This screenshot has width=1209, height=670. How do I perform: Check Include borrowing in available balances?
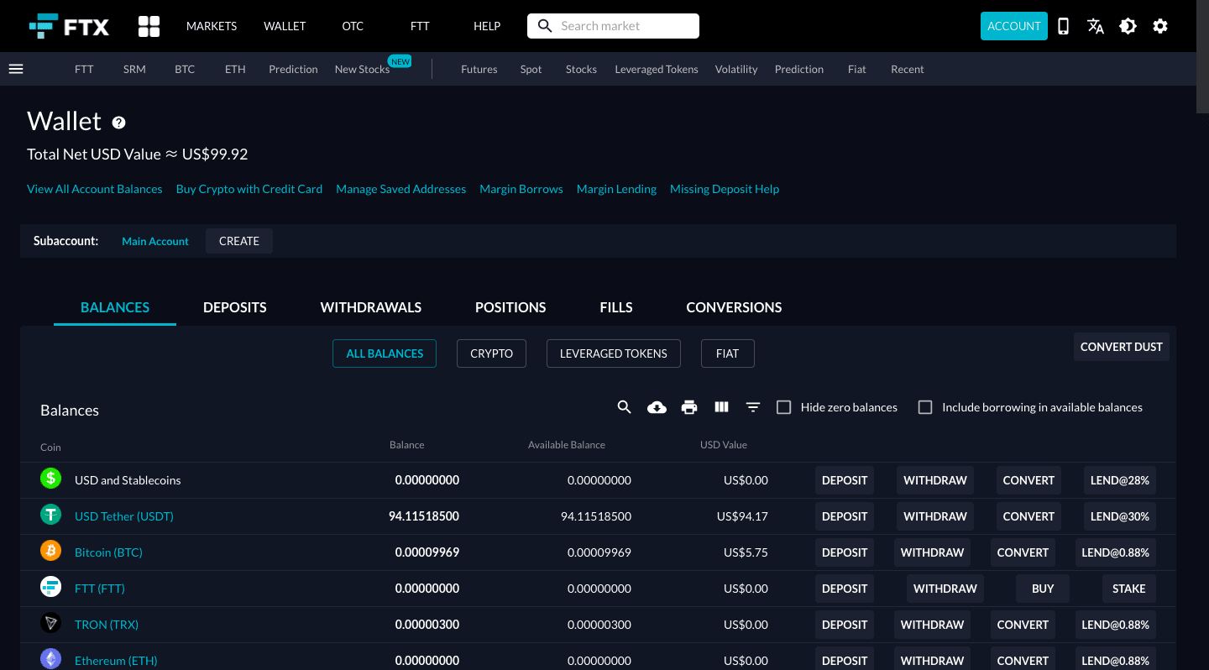[925, 407]
